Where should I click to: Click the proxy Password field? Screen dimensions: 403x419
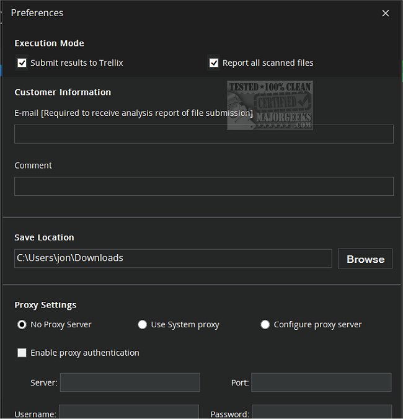(x=321, y=412)
